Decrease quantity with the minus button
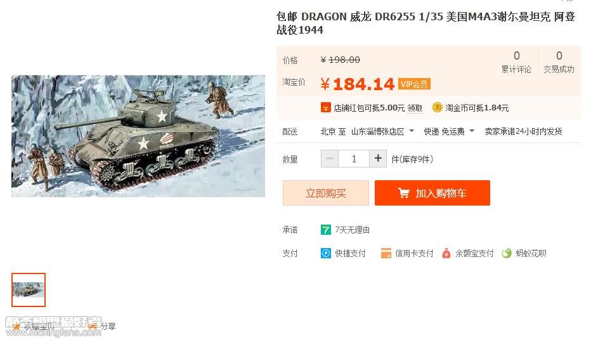This screenshot has width=591, height=342. click(330, 159)
